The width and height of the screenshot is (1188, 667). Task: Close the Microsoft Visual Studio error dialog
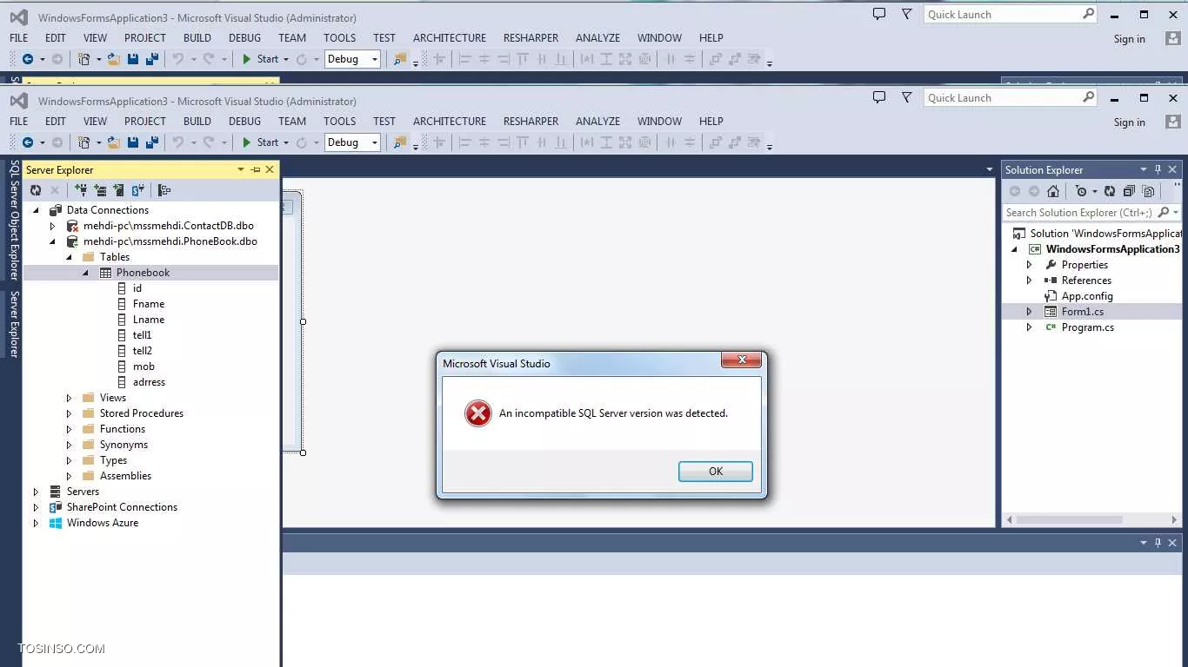742,360
